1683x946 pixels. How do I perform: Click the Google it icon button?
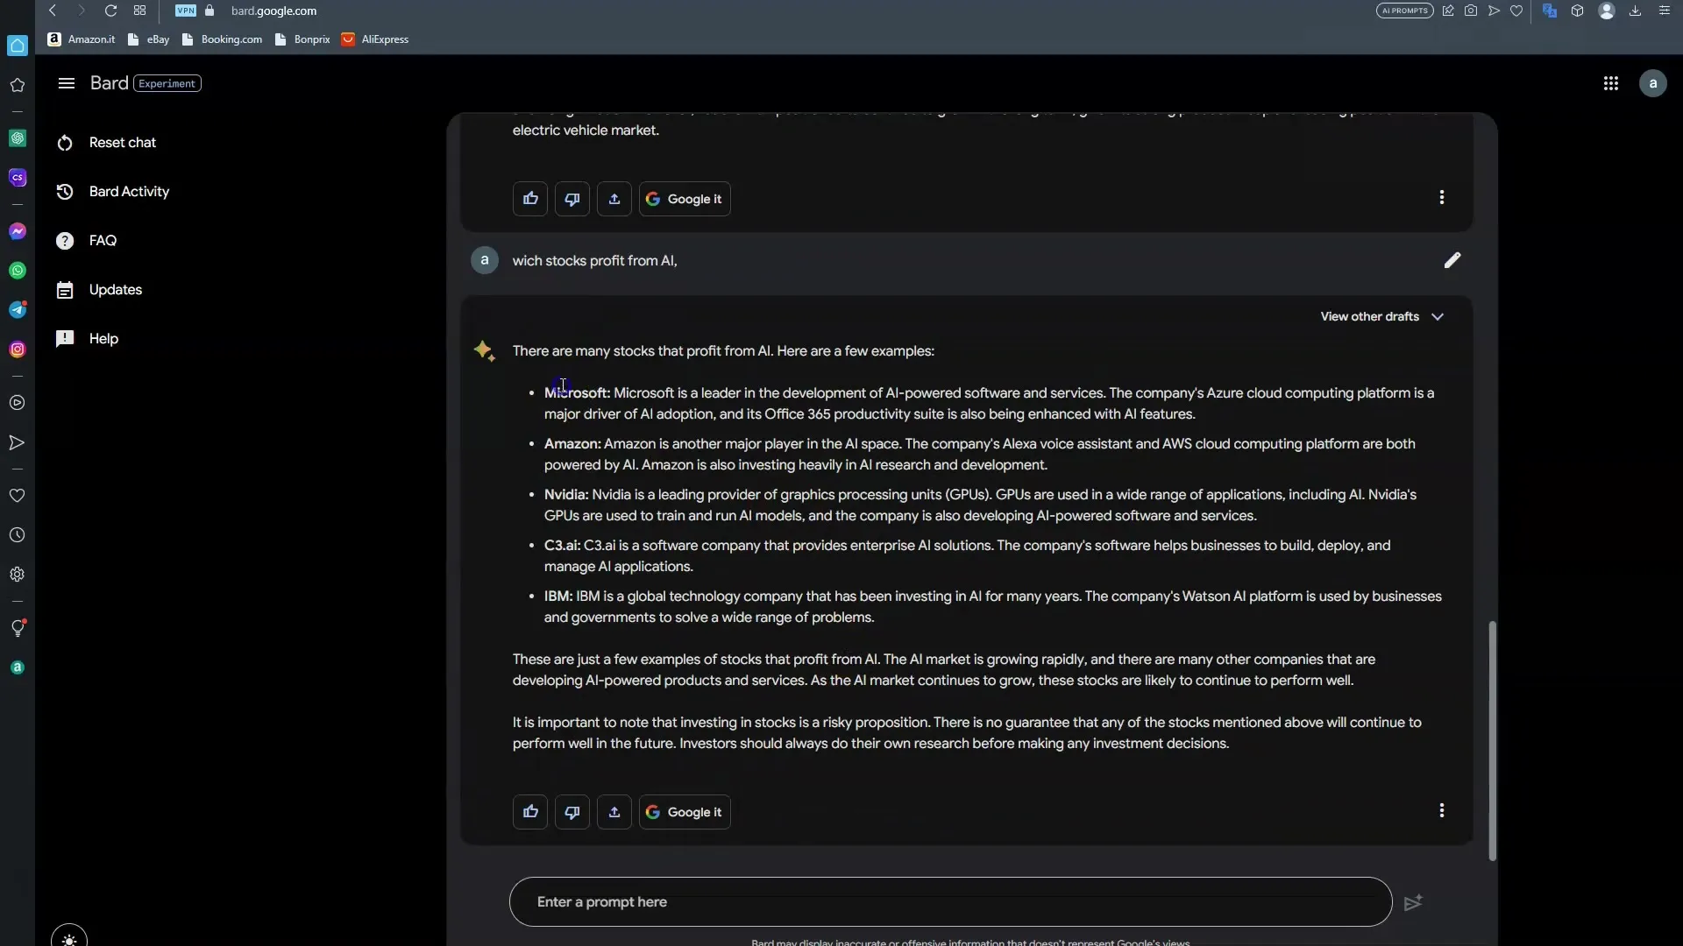pos(685,811)
